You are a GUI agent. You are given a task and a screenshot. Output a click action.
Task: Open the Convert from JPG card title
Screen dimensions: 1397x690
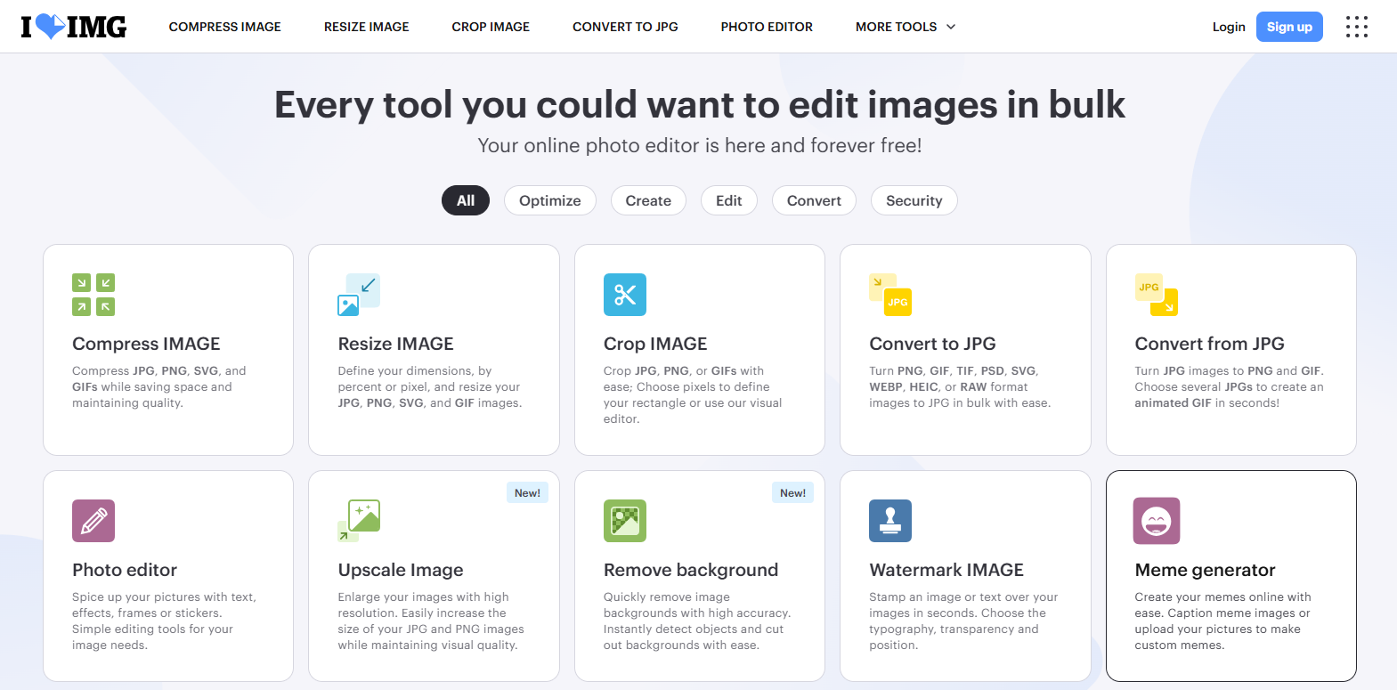coord(1209,344)
